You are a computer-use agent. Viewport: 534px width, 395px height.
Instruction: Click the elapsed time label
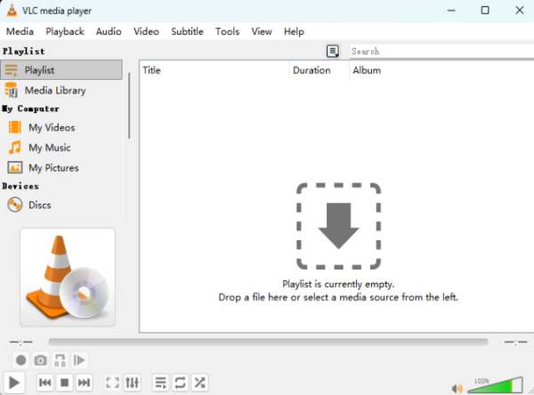[x=21, y=342]
